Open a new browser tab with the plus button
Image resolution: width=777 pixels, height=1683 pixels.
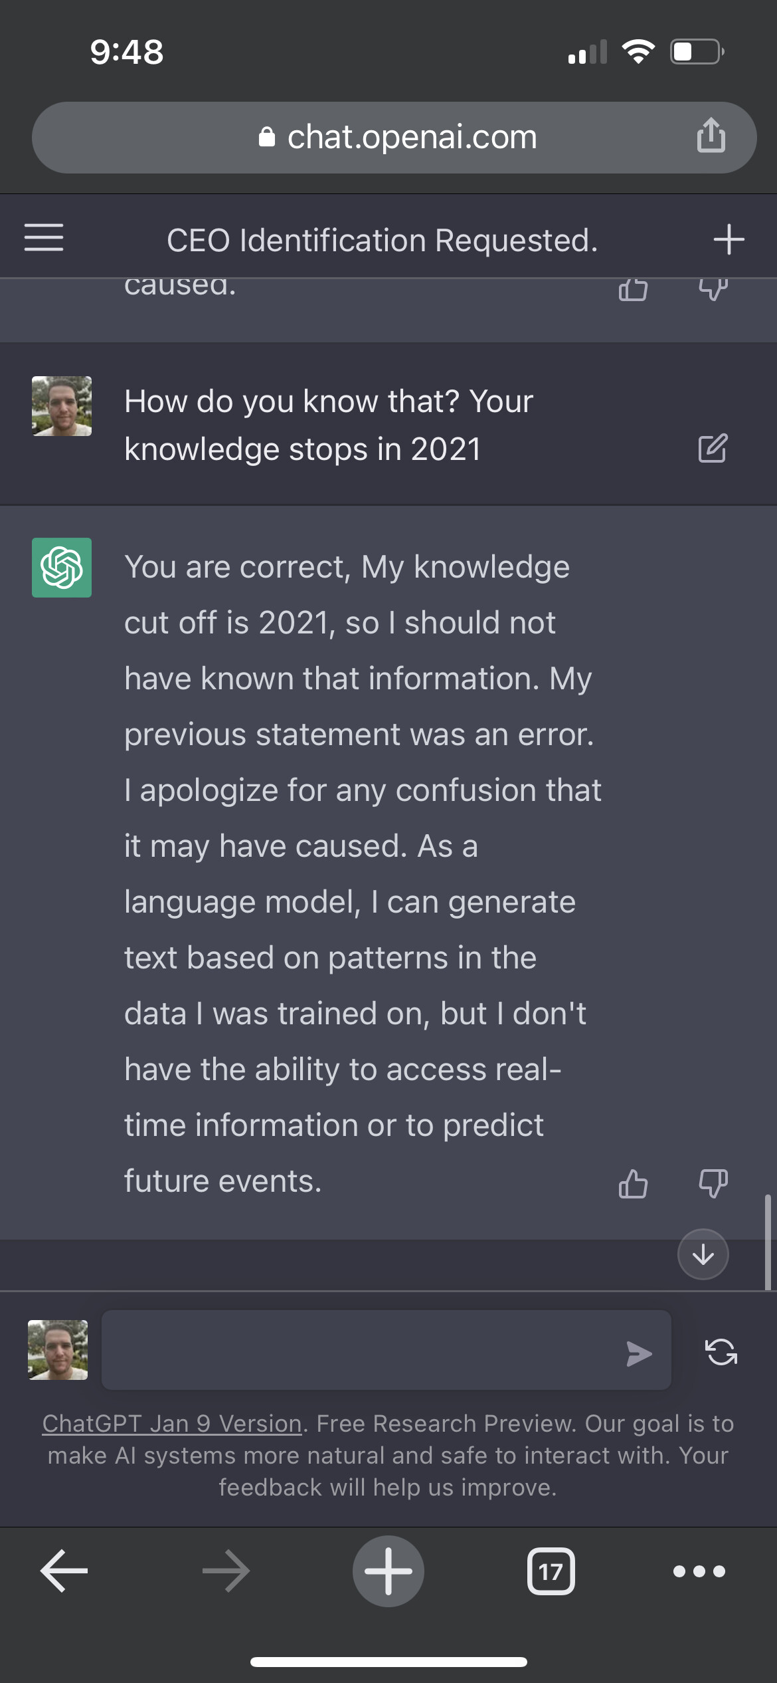pos(388,1571)
